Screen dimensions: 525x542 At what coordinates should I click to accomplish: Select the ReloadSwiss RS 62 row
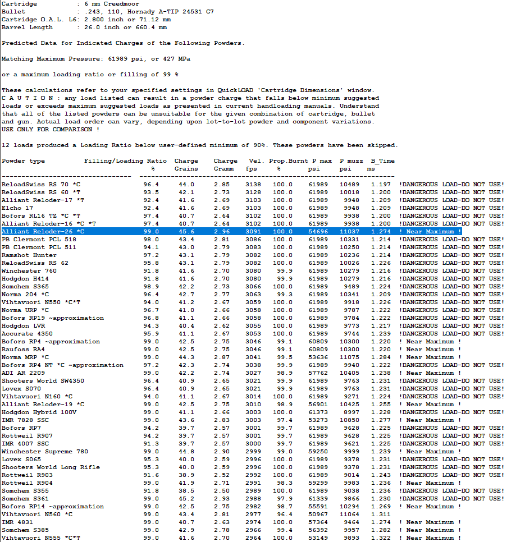pyautogui.click(x=253, y=263)
